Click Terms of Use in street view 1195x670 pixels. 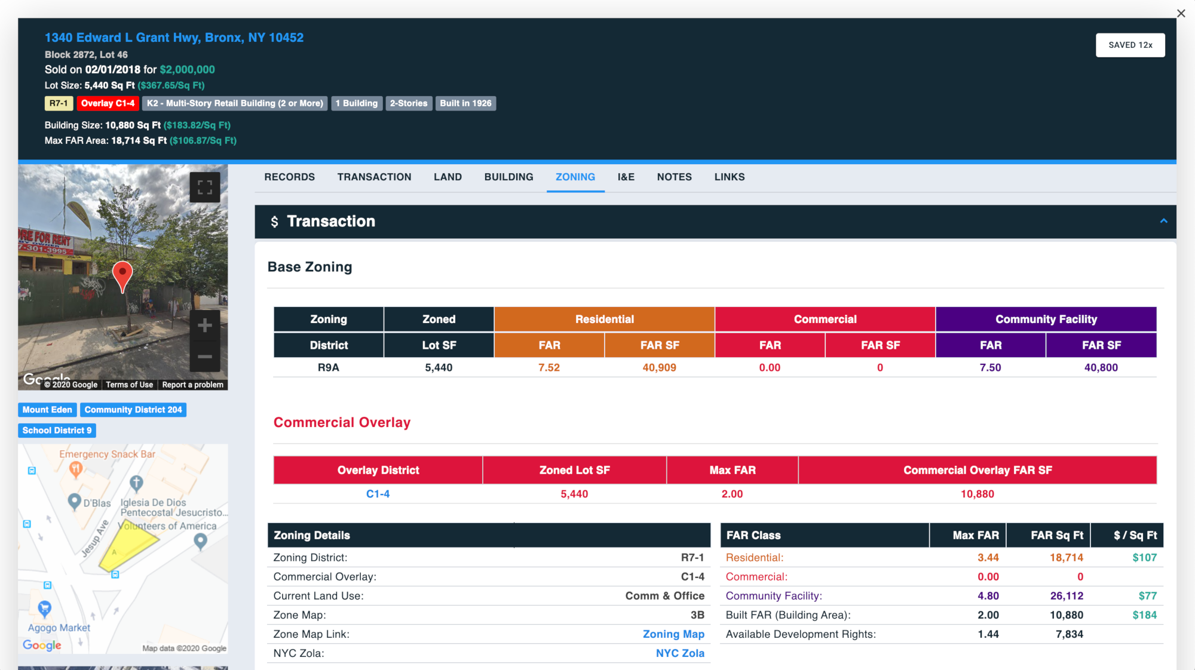pyautogui.click(x=129, y=385)
